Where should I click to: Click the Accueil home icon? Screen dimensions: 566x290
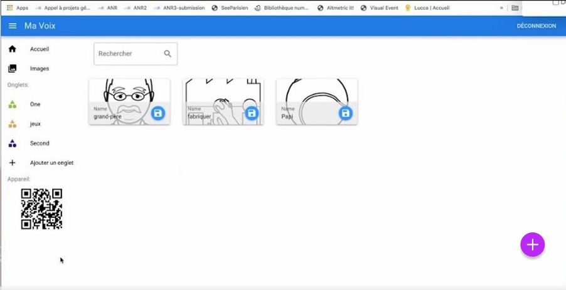click(x=13, y=49)
